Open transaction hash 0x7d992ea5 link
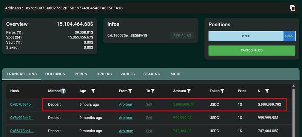 22,117
